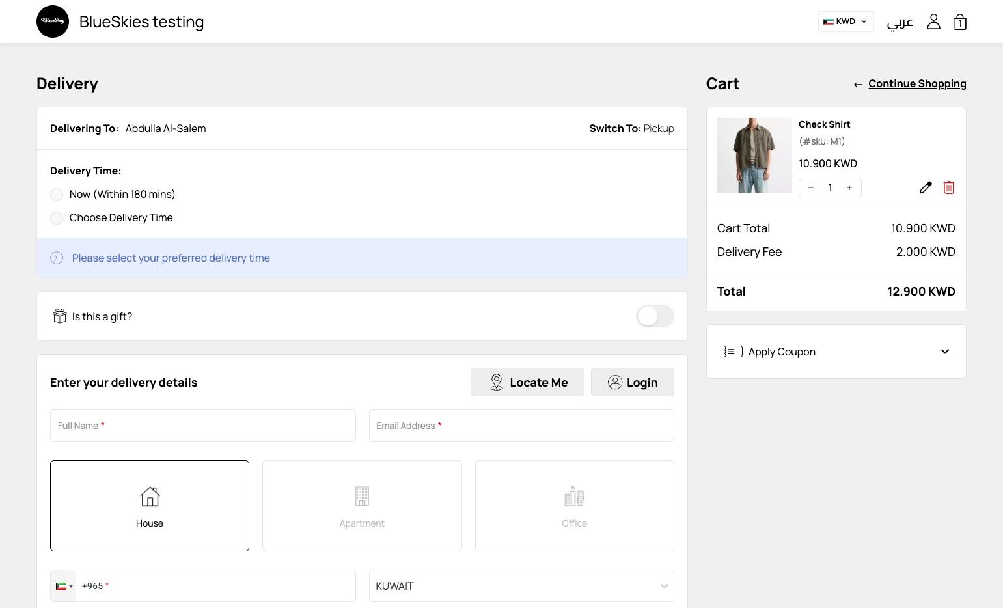Click the Login button

point(632,382)
